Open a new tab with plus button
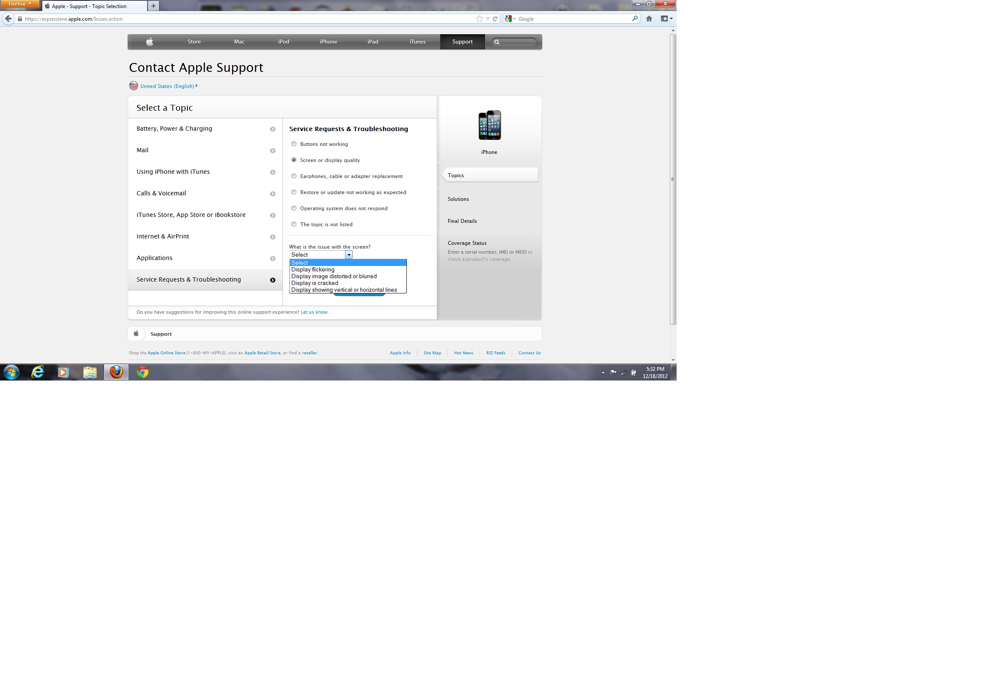Screen dimensions: 998x690 coord(153,6)
